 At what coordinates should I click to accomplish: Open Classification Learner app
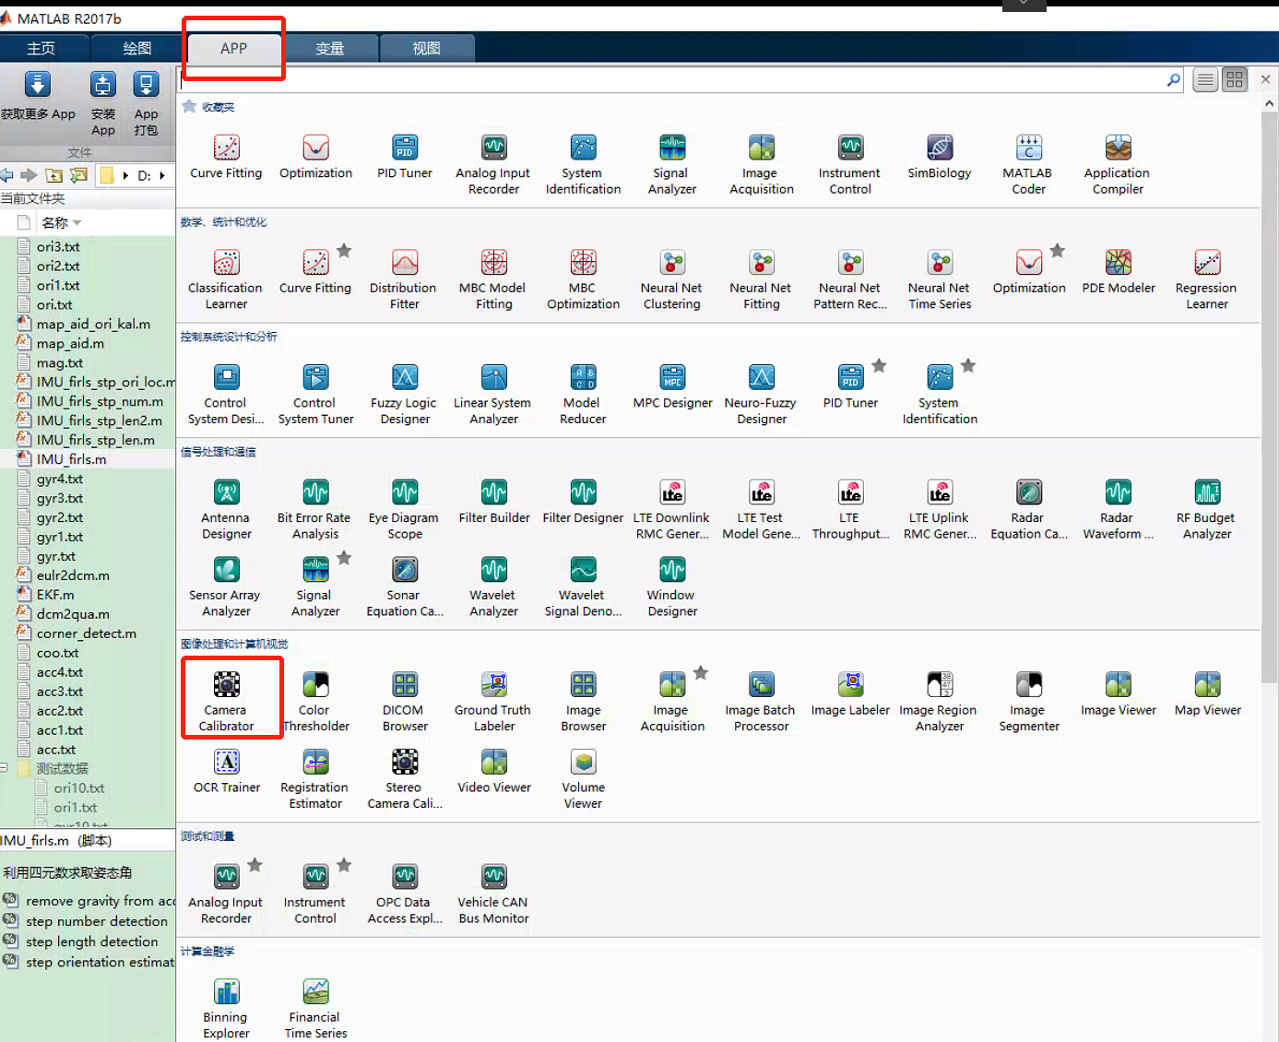point(226,278)
